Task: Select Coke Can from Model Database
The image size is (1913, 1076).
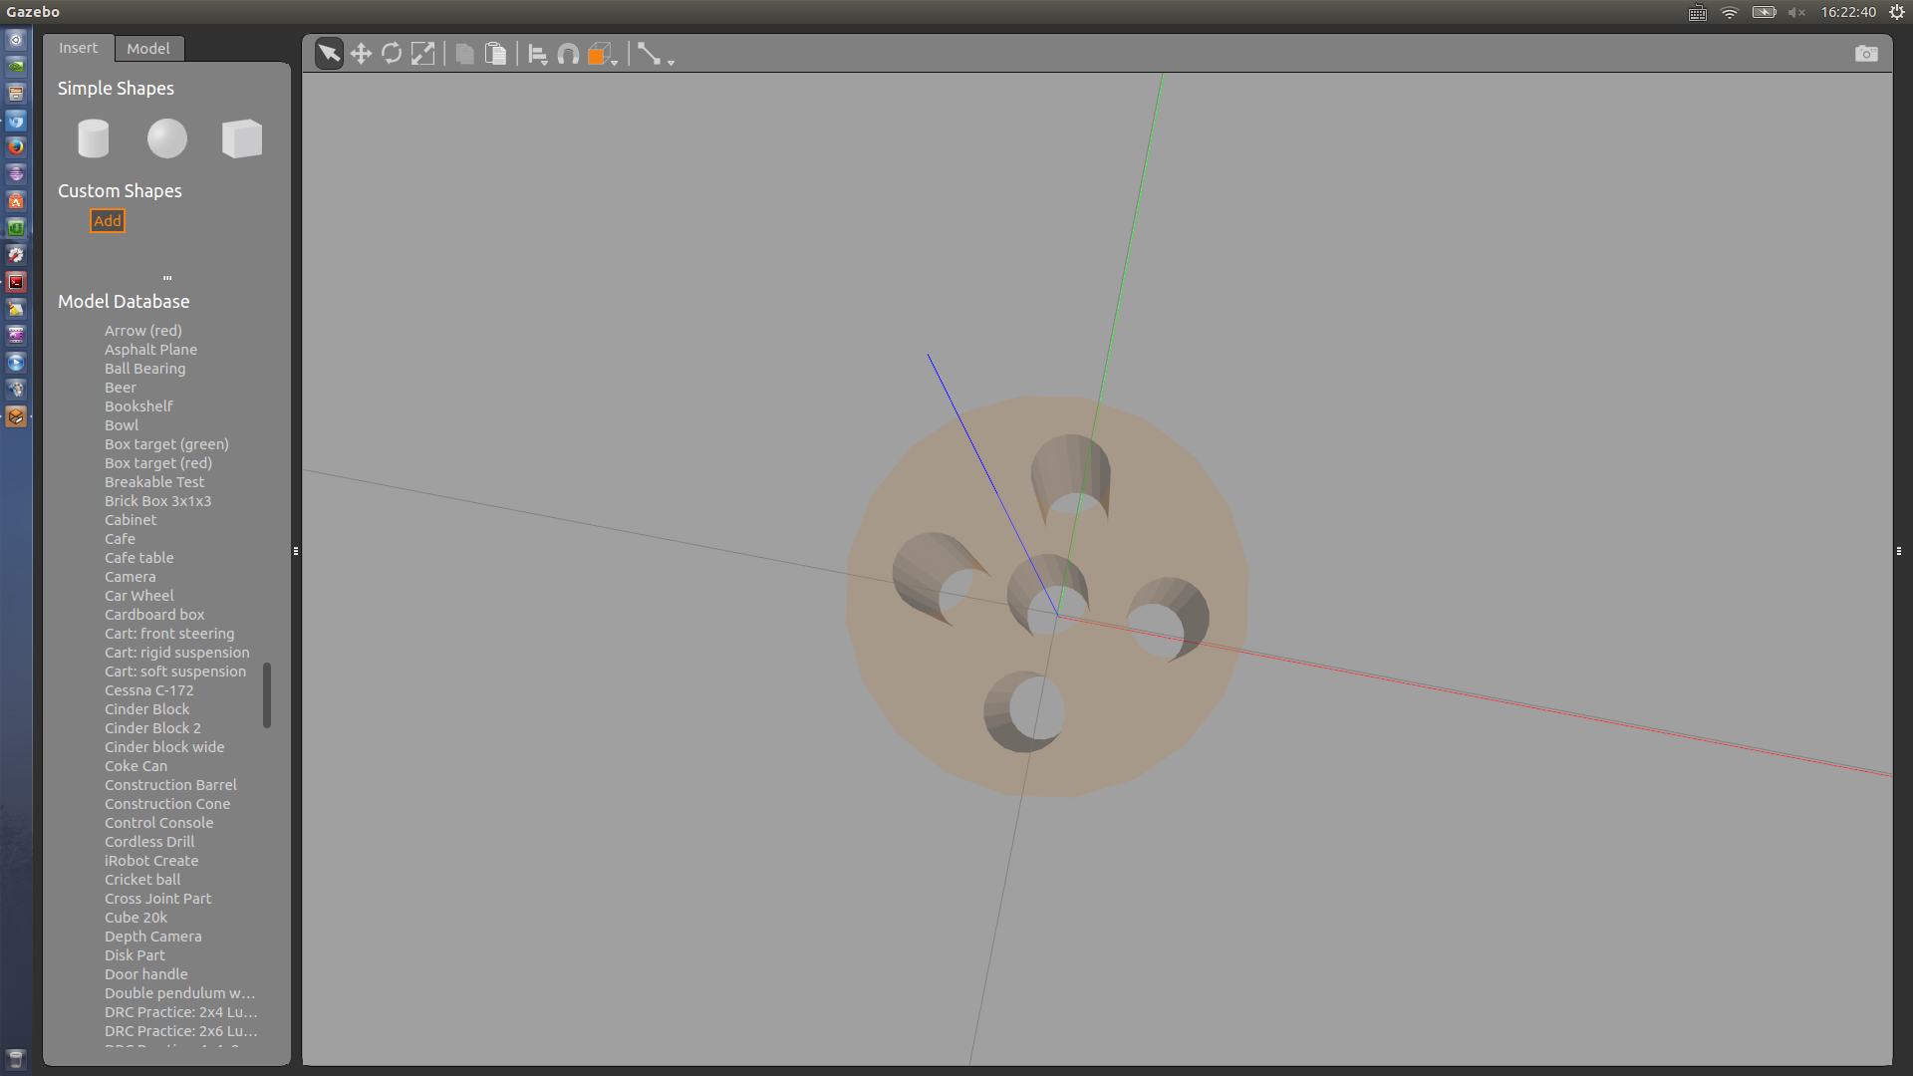Action: click(x=136, y=766)
